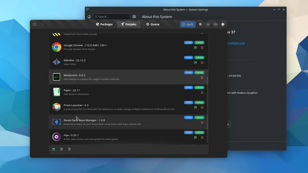Click the trash icon beside mpv
The width and height of the screenshot is (308, 173).
202,137
